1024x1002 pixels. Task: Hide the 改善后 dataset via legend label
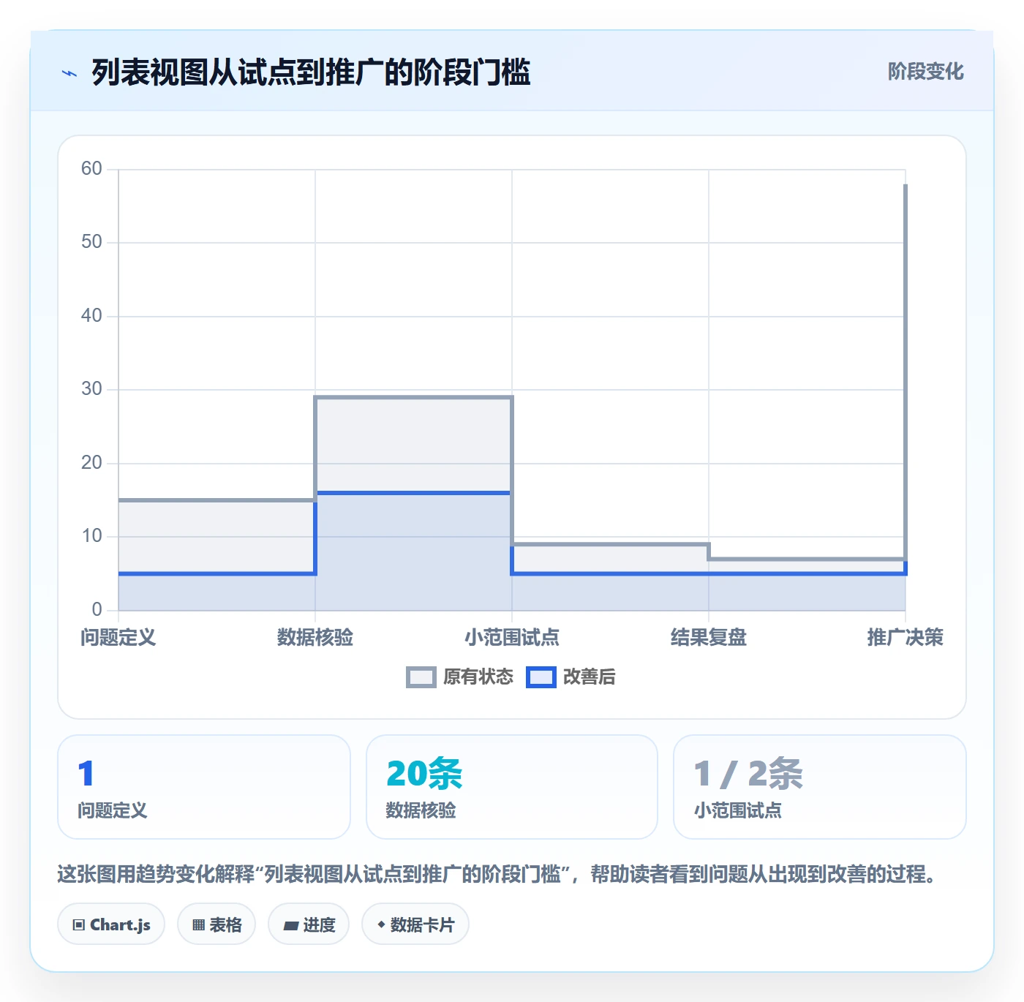[589, 677]
